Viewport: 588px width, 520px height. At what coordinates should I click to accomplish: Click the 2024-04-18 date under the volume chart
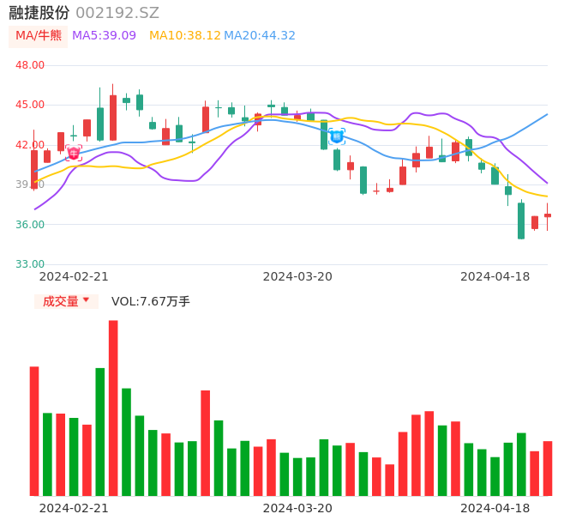tap(495, 508)
